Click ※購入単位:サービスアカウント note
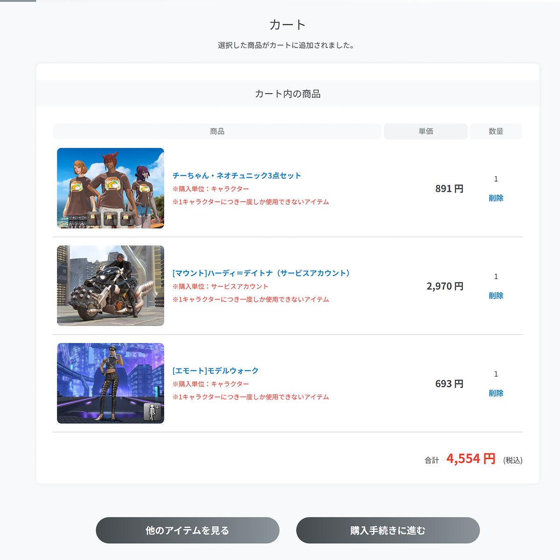This screenshot has height=560, width=560. click(x=220, y=286)
